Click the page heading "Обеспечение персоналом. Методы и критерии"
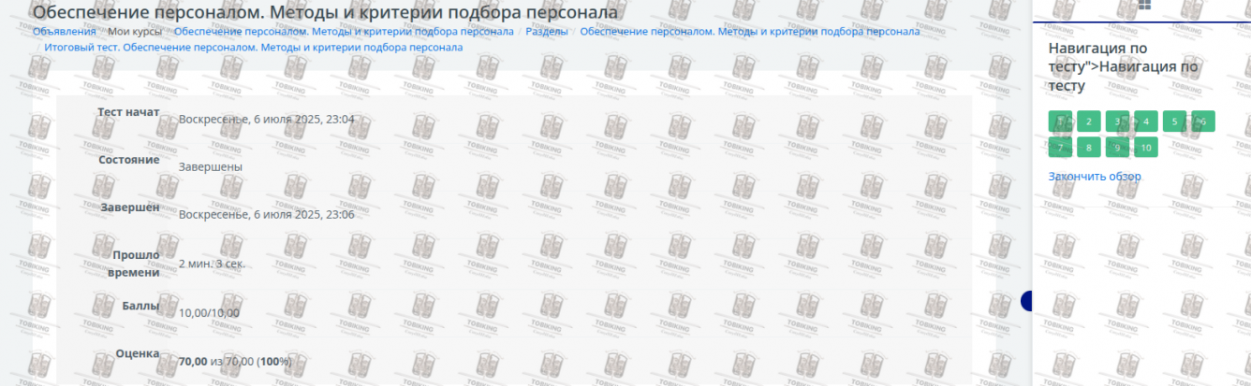The width and height of the screenshot is (1251, 386). point(325,12)
